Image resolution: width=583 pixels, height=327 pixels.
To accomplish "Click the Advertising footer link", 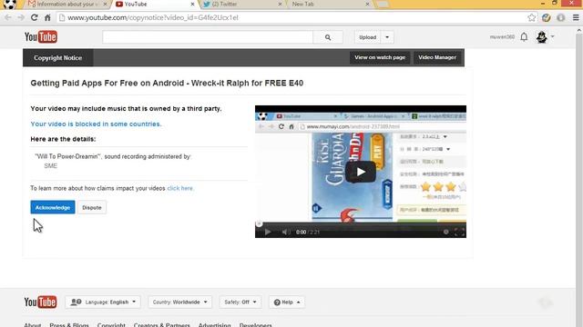I will [215, 325].
